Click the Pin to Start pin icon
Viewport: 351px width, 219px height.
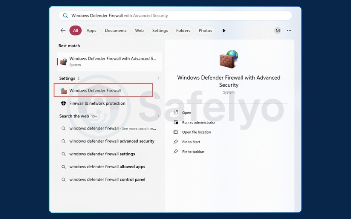176,141
